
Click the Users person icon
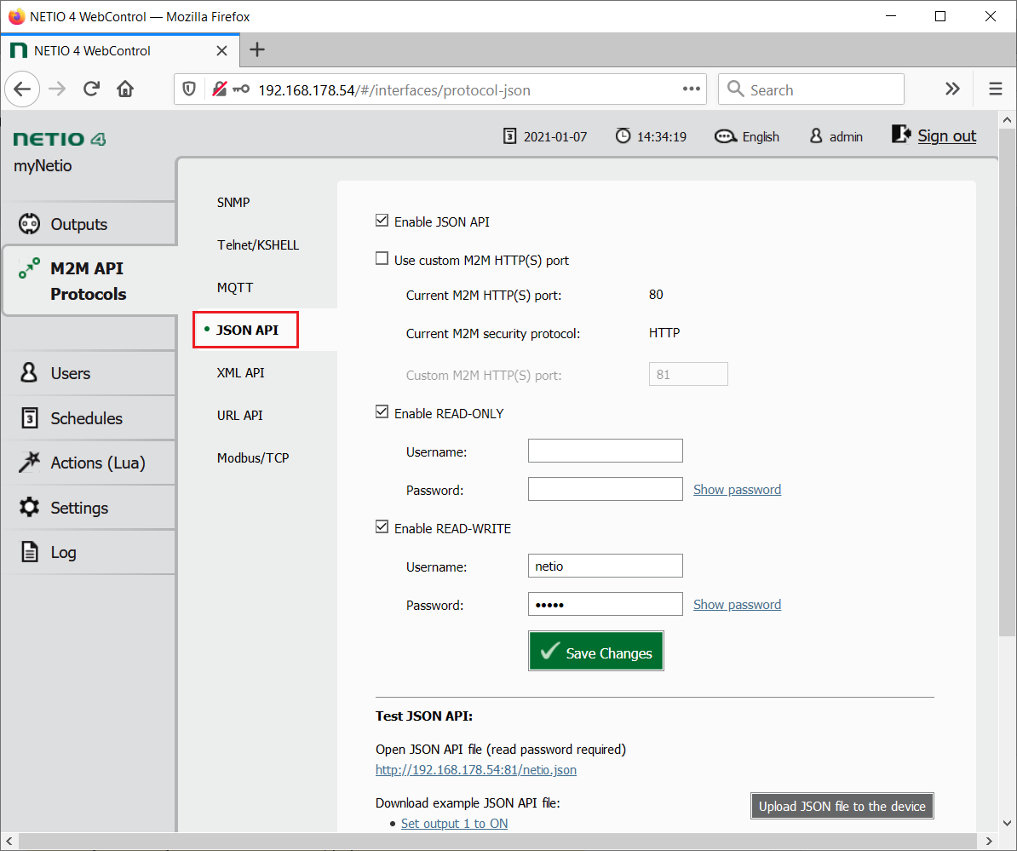[x=29, y=373]
